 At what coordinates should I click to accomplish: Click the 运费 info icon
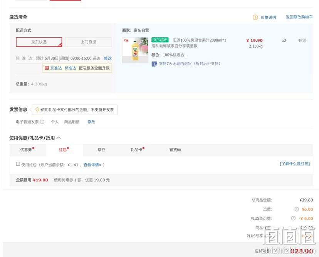pos(297,209)
